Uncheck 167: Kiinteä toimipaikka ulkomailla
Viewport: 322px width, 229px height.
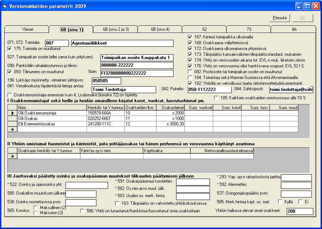190,37
